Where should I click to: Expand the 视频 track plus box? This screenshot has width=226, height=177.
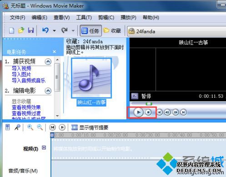(x=44, y=147)
